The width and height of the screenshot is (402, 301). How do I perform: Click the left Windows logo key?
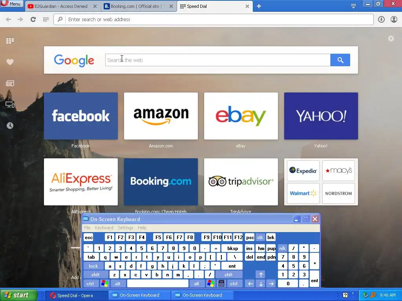[104, 284]
